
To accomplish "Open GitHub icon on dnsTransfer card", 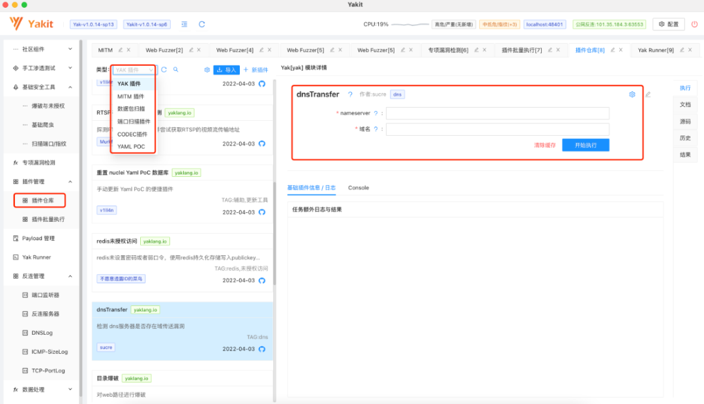I will click(262, 349).
